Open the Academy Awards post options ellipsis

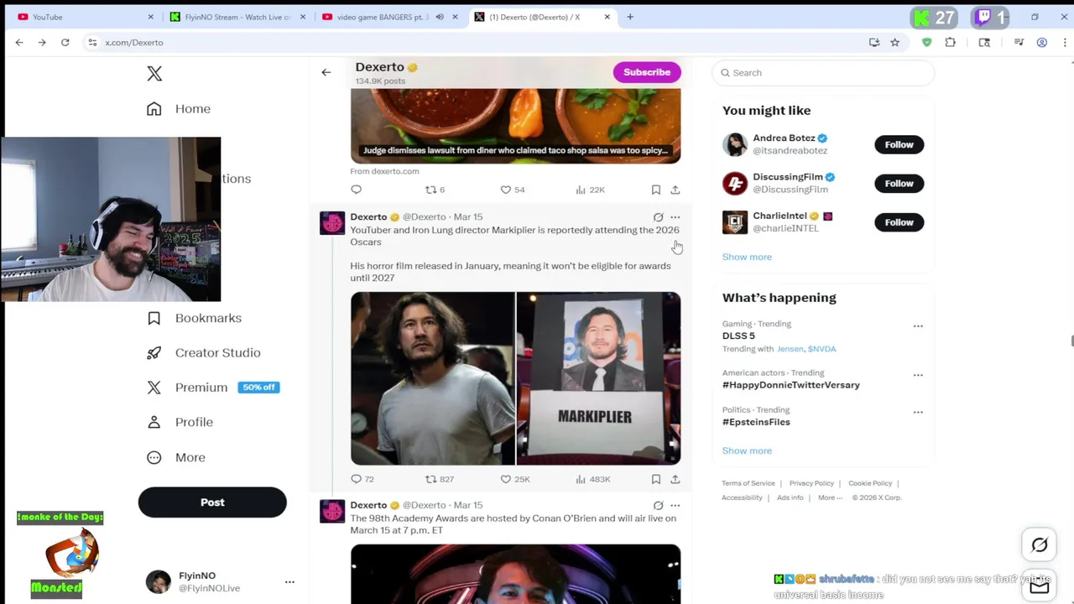(x=675, y=506)
